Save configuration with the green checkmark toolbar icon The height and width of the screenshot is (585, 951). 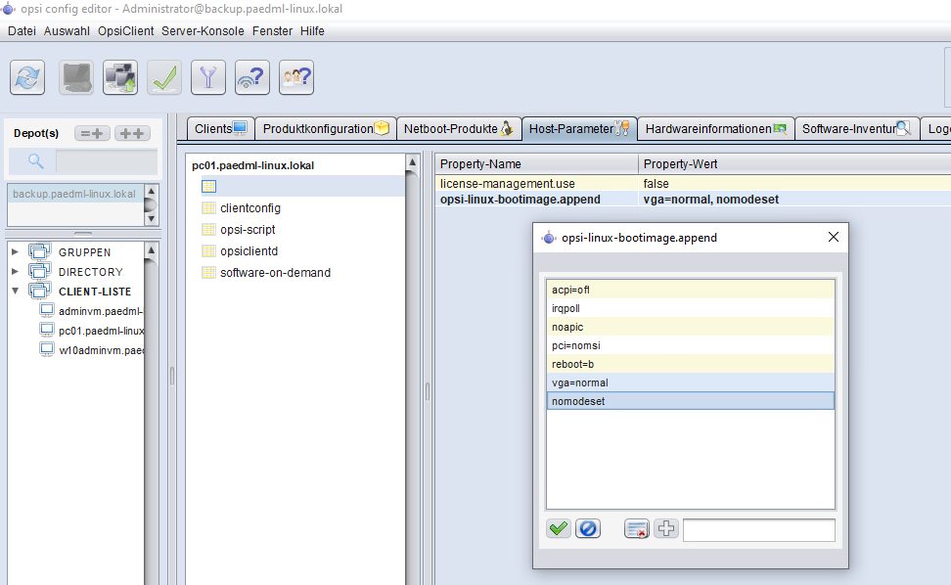[x=164, y=77]
